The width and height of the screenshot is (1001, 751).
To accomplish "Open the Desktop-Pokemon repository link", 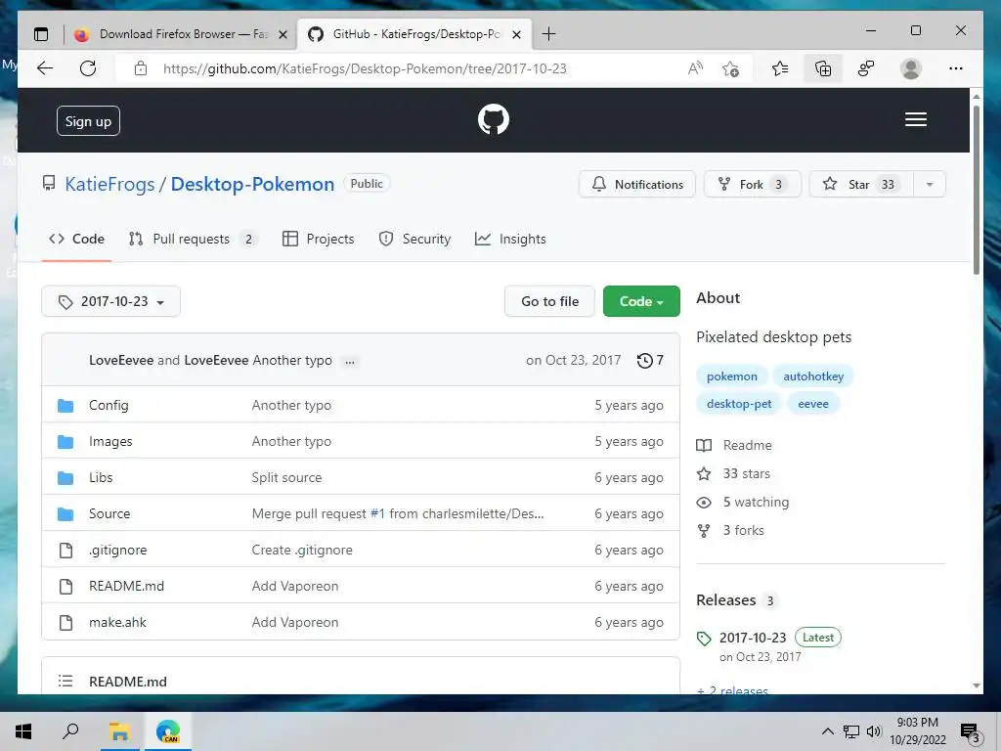I will 252,184.
